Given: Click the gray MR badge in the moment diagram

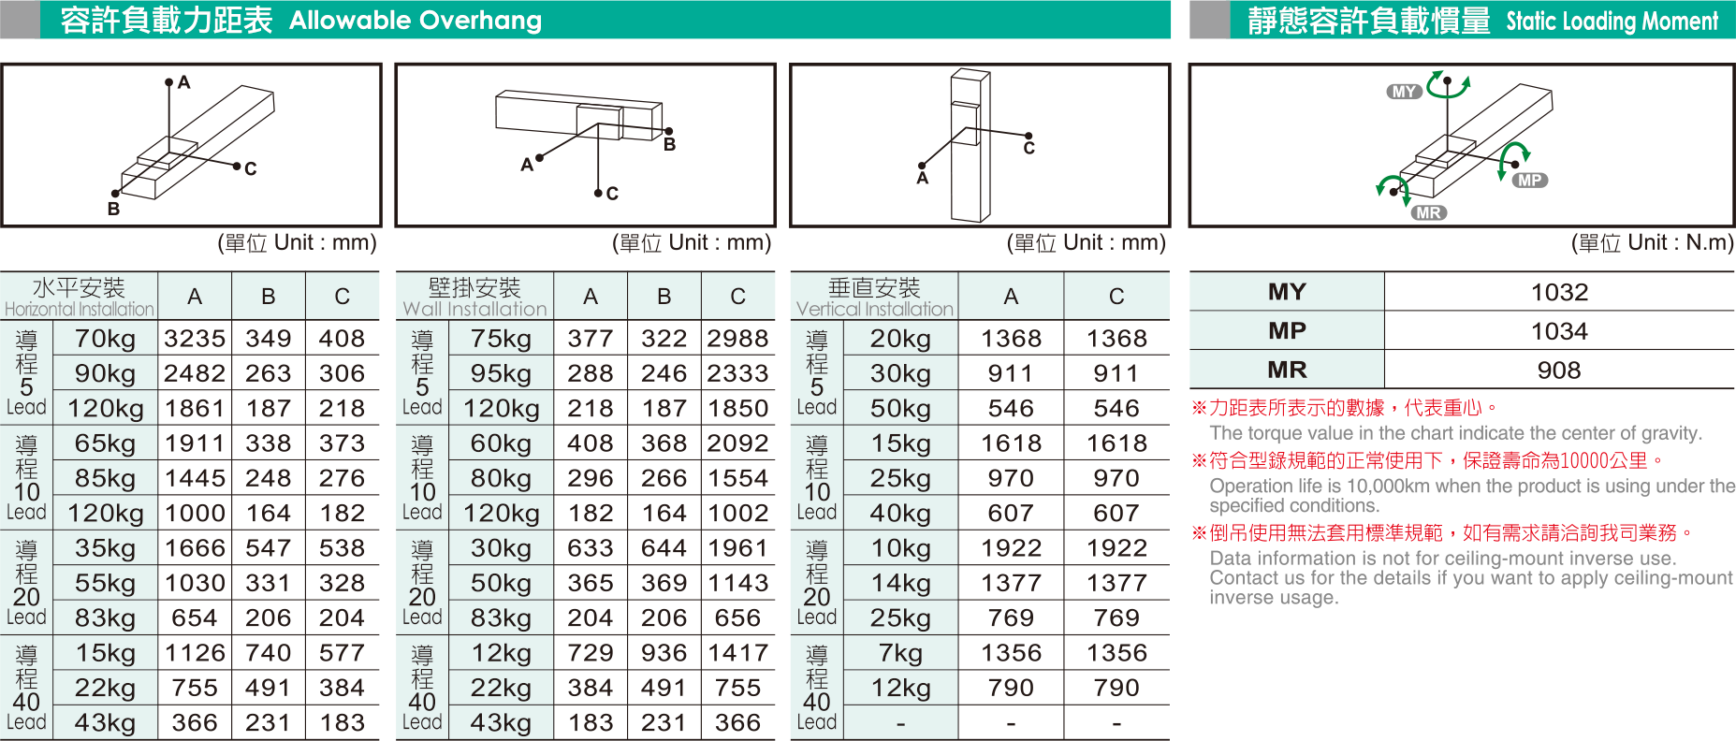Looking at the screenshot, I should coord(1428,213).
